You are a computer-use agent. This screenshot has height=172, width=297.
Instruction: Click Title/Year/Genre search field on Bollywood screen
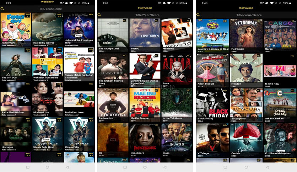tap(249, 15)
